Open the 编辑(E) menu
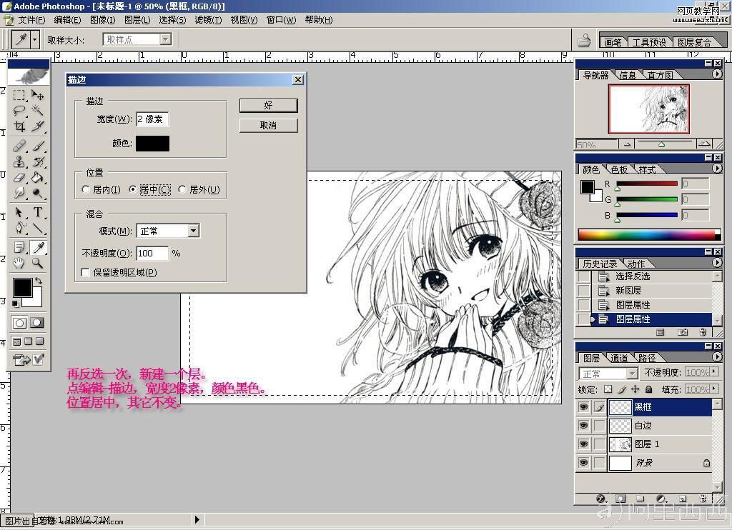Image resolution: width=732 pixels, height=530 pixels. coord(67,20)
